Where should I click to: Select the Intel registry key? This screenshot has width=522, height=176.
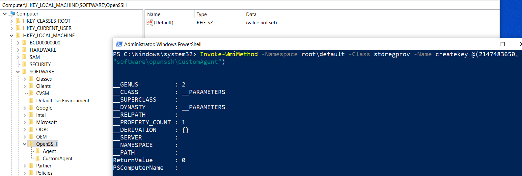[41, 115]
